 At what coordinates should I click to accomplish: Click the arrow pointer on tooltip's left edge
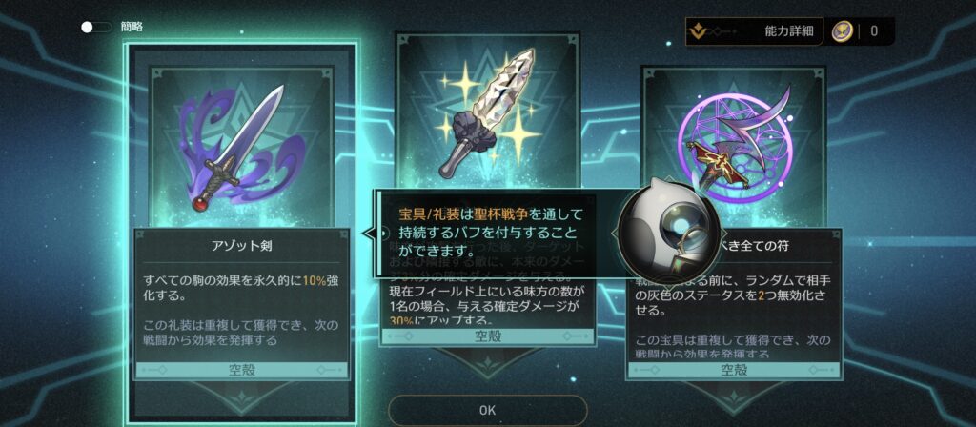click(369, 234)
